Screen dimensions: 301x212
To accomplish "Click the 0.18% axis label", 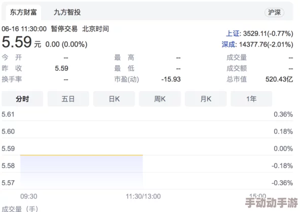I will click(283, 132).
